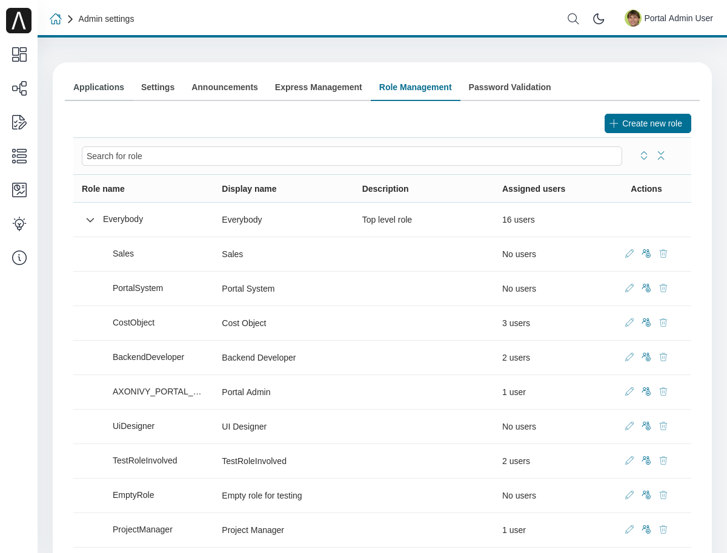
Task: Focus the Search for role field
Action: click(351, 156)
